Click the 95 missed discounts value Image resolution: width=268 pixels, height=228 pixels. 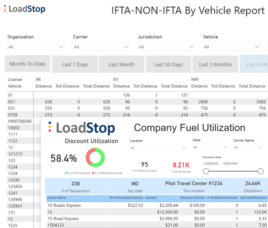click(x=145, y=165)
